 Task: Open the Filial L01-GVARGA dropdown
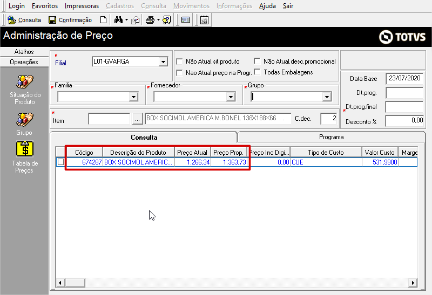163,61
